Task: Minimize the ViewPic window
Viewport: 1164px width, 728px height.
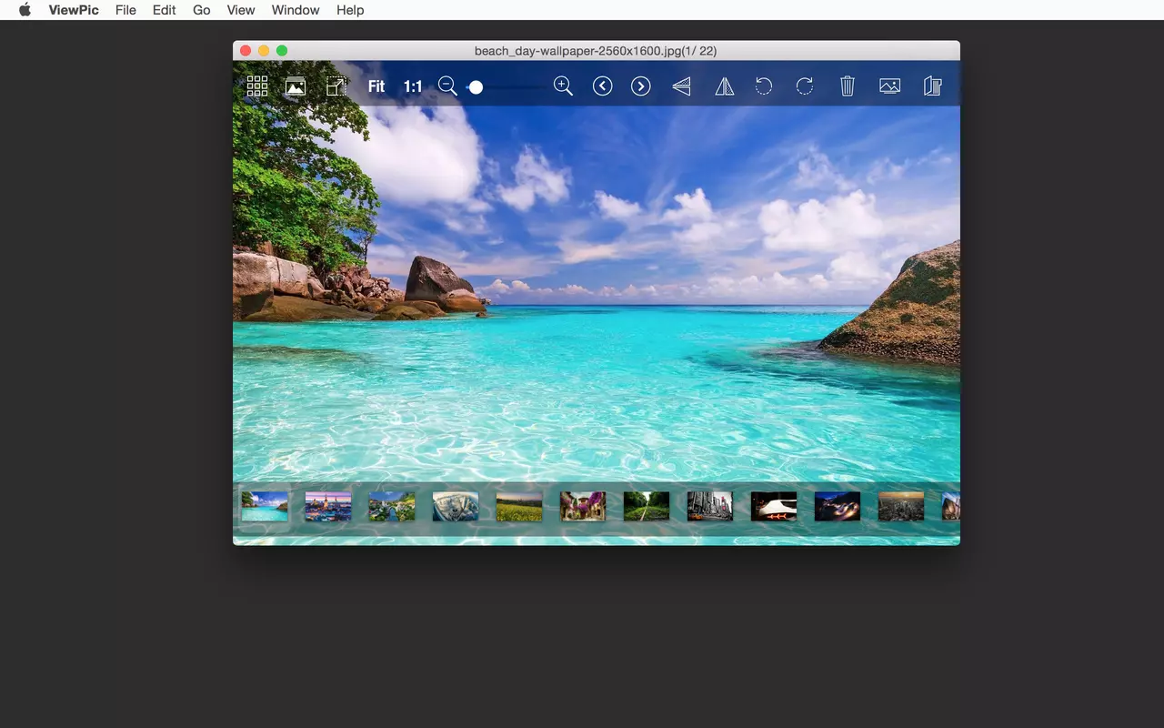Action: tap(264, 51)
